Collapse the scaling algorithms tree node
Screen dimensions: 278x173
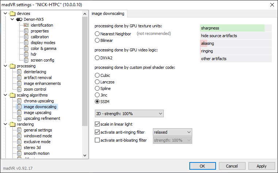[x=5, y=95]
